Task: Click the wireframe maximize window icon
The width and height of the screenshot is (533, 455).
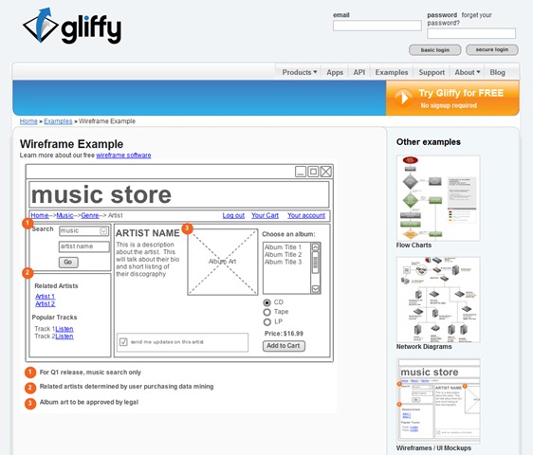Action: point(313,172)
